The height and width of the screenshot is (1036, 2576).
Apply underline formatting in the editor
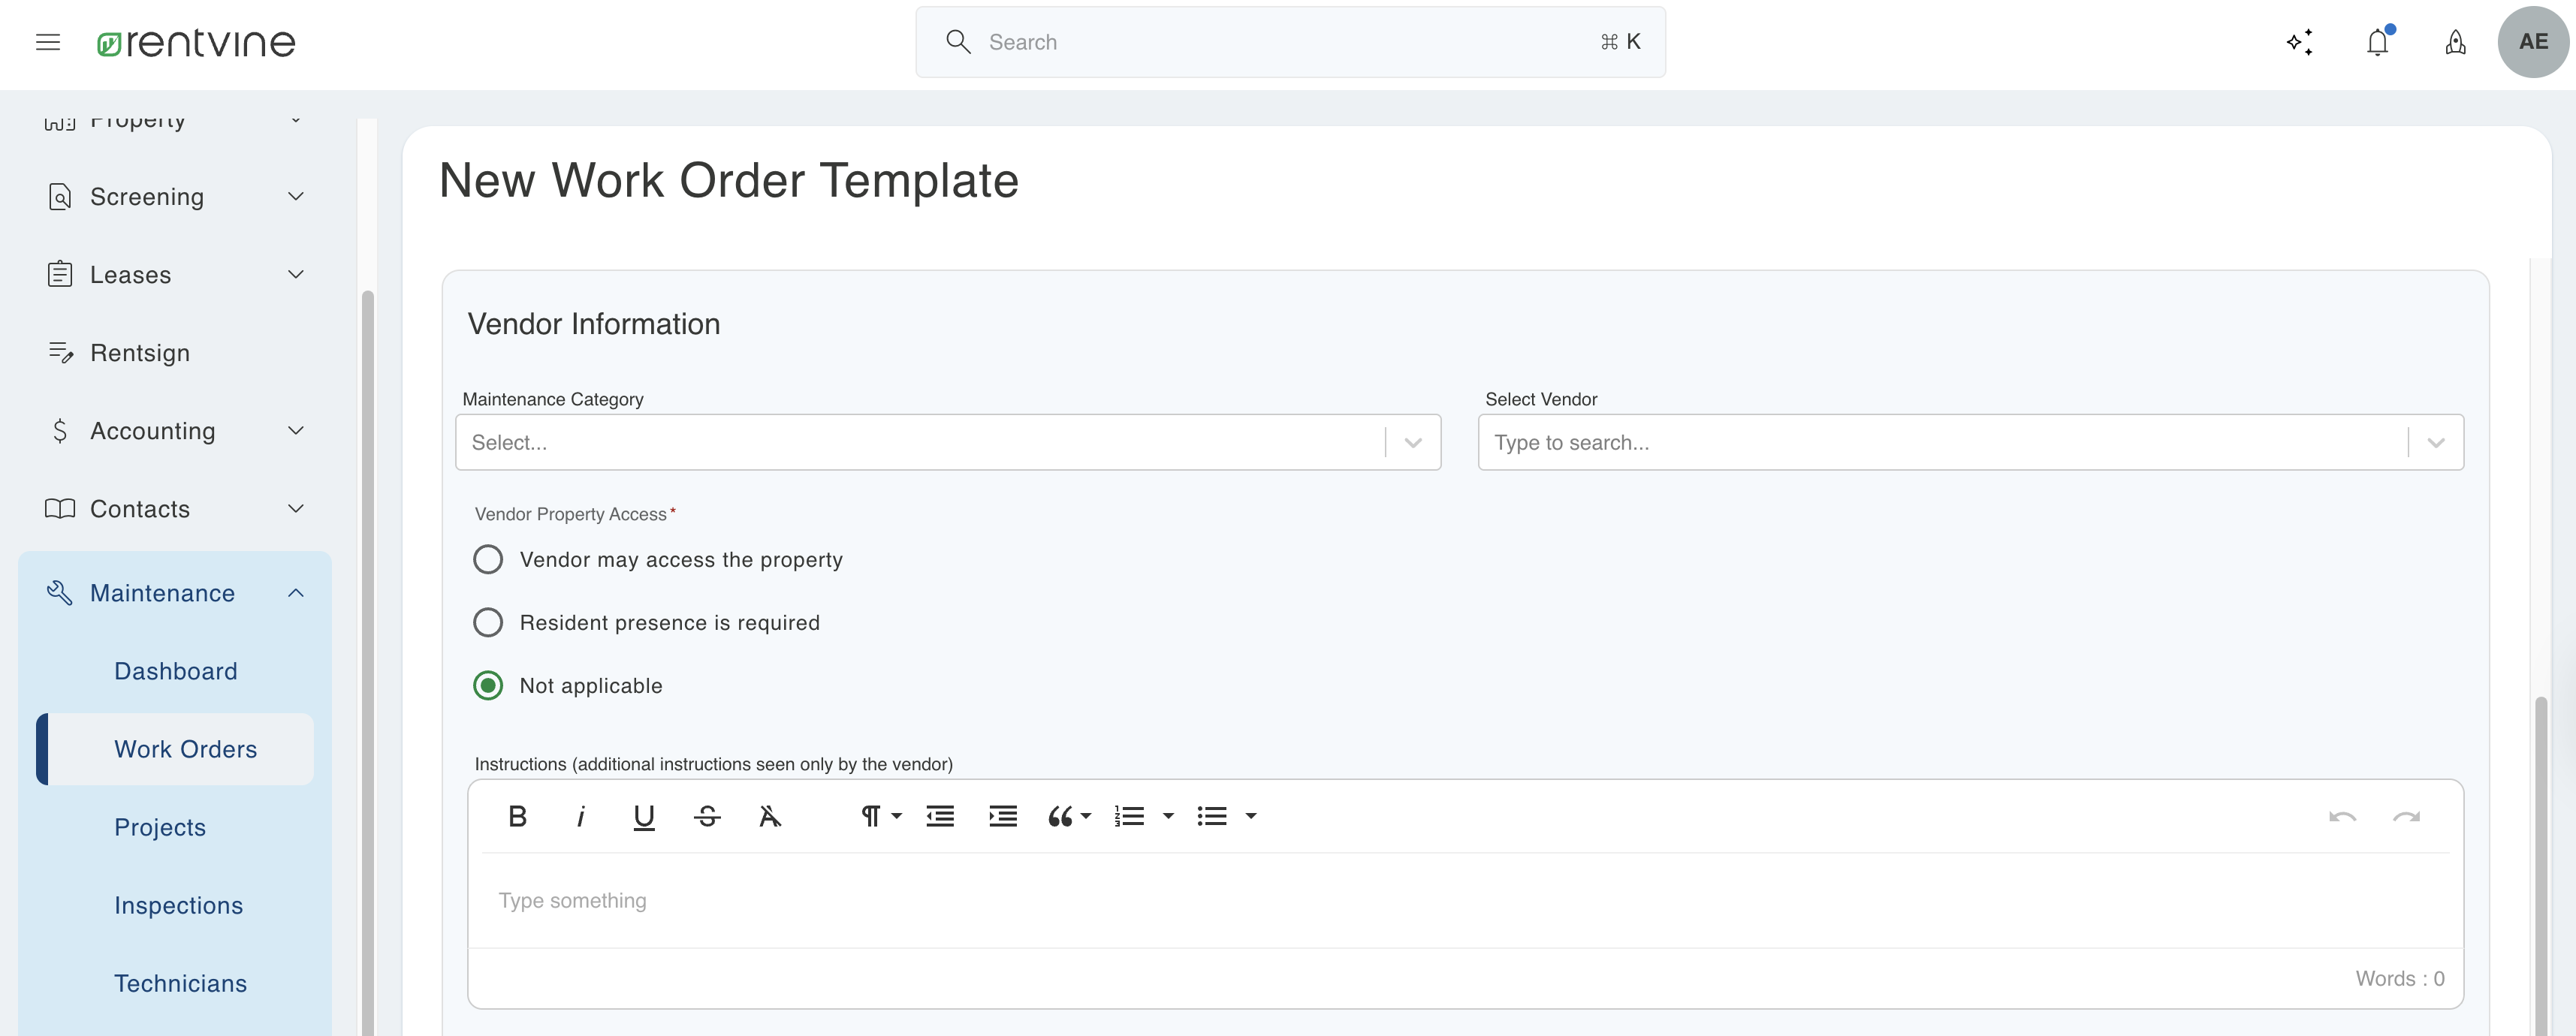point(644,817)
